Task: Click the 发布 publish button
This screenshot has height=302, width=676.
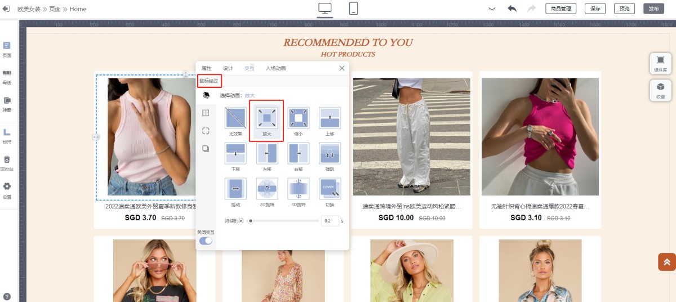Action: click(x=653, y=8)
